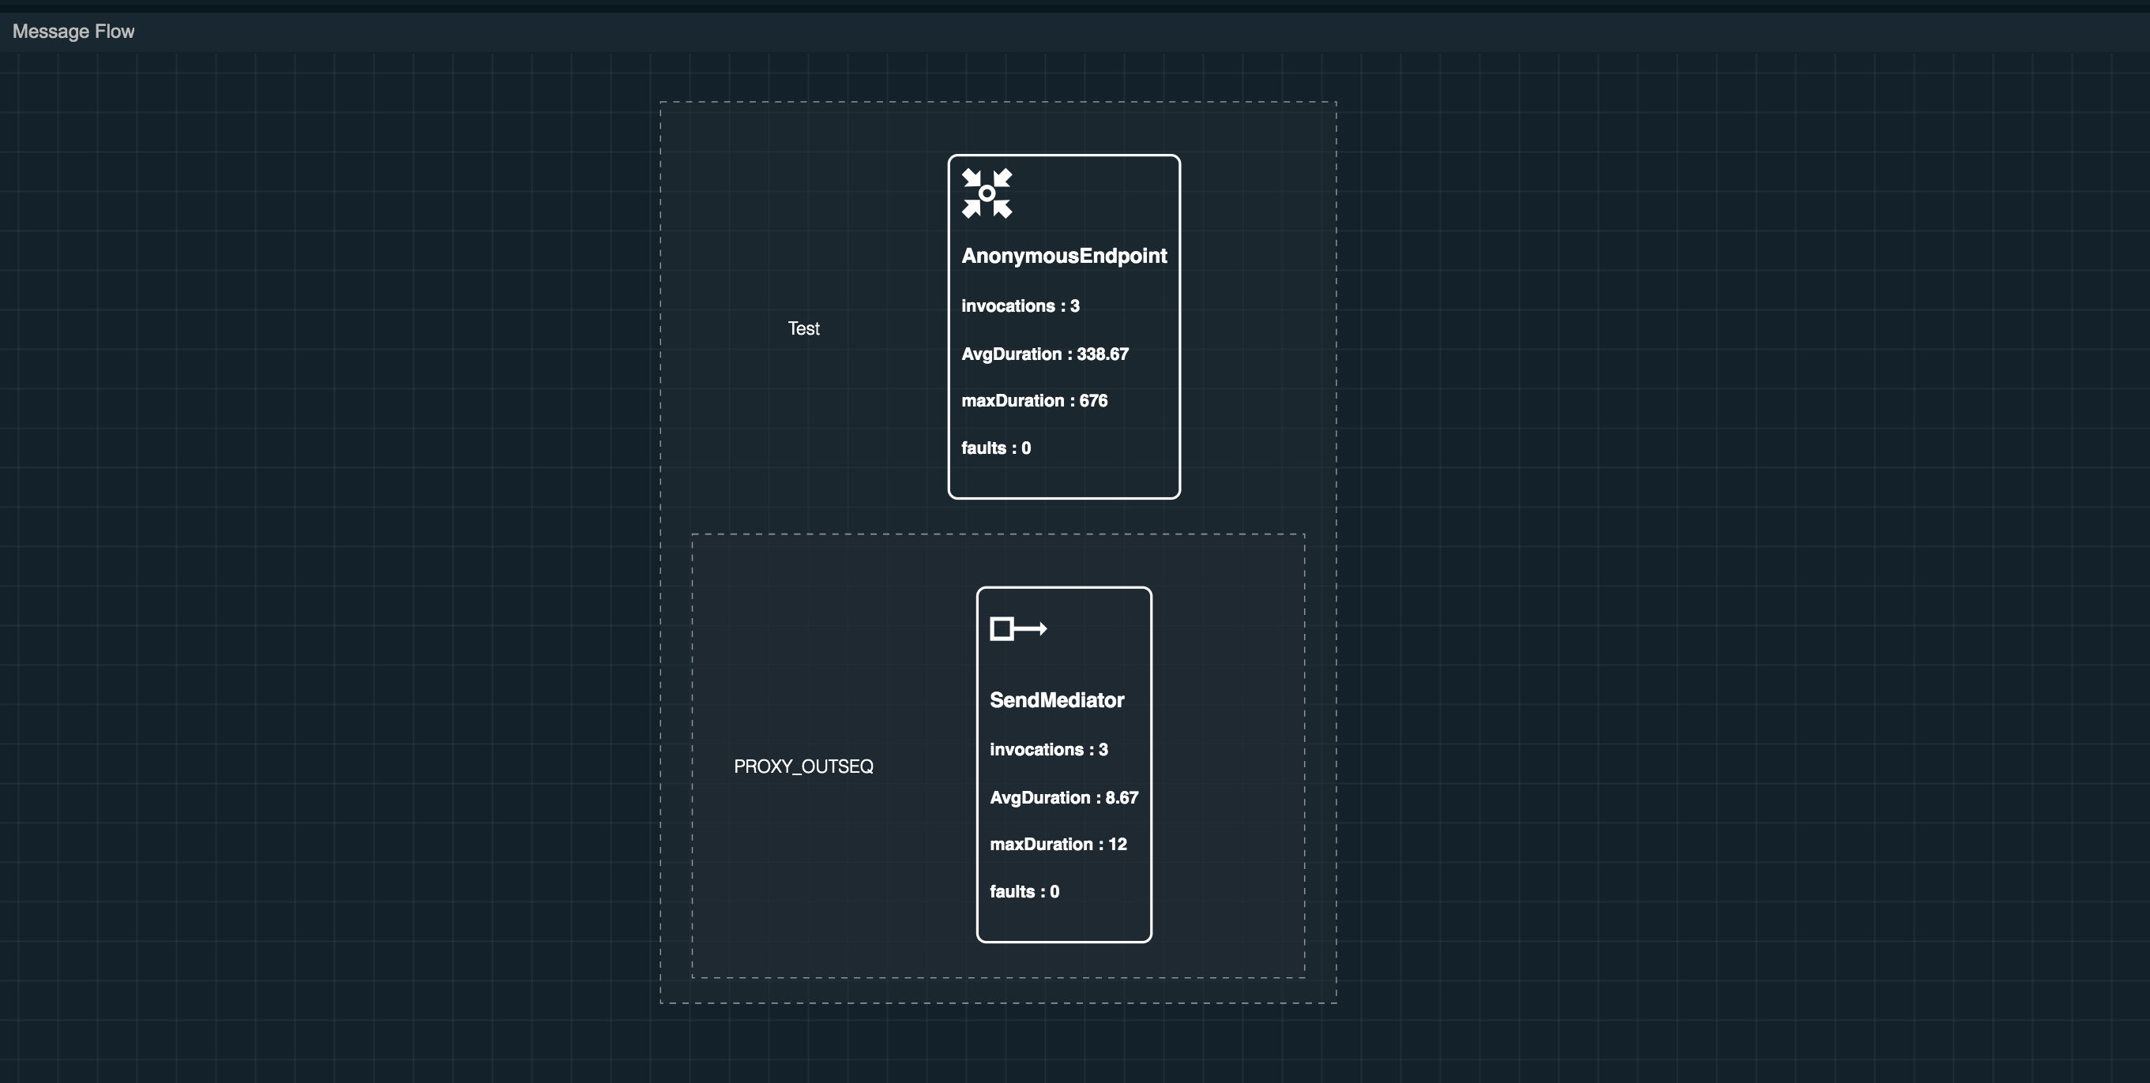Click the Test proxy label

point(803,328)
